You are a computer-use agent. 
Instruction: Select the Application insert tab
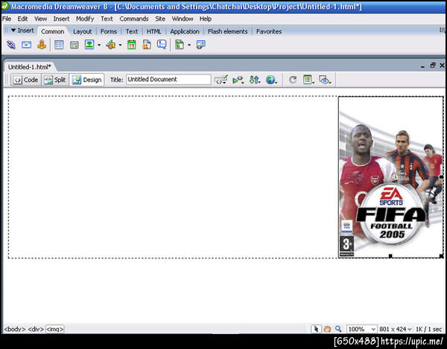(185, 31)
